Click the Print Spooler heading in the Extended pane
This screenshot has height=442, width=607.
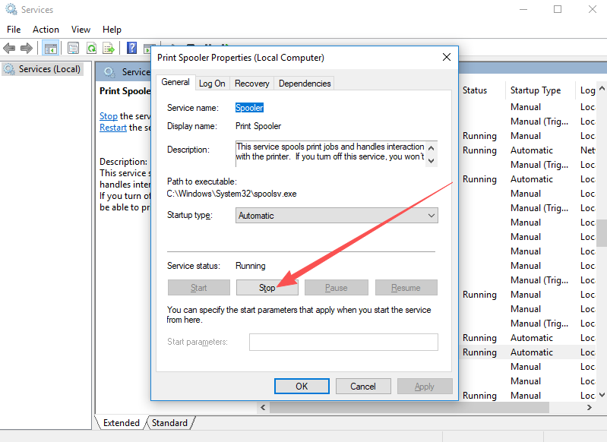[125, 91]
